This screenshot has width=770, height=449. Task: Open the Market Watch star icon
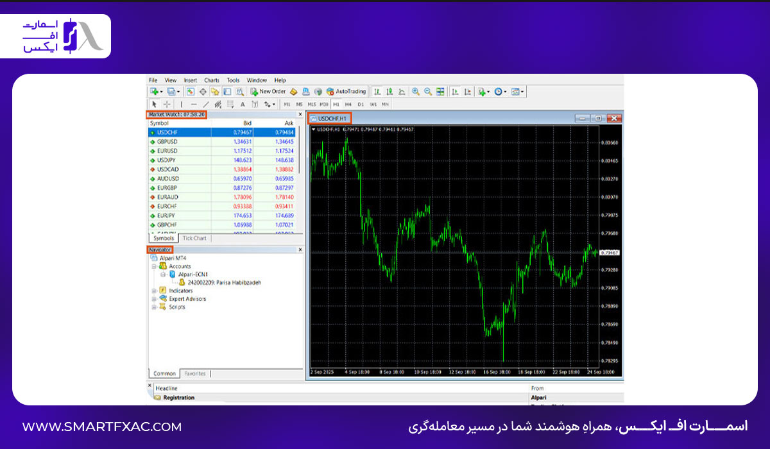[x=215, y=92]
